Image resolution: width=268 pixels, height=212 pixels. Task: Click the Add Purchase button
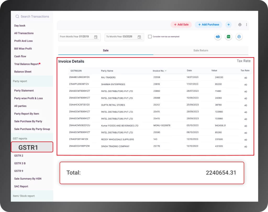(x=208, y=24)
